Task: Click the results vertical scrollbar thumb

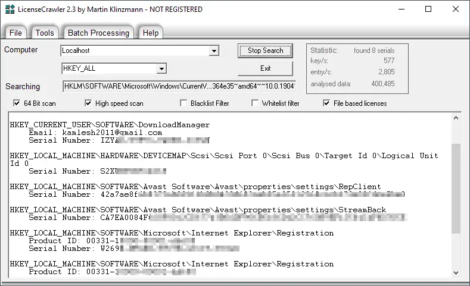Action: 456,188
